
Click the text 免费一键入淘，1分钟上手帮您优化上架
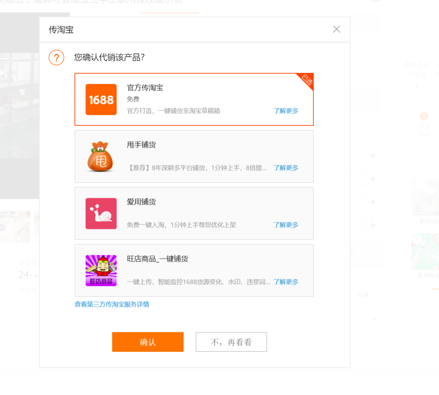point(181,225)
